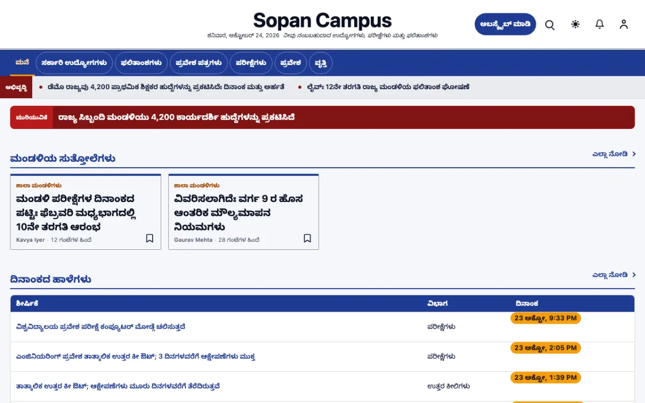Bookmark the Kavya Iyer article
This screenshot has height=403, width=645.
click(x=149, y=238)
